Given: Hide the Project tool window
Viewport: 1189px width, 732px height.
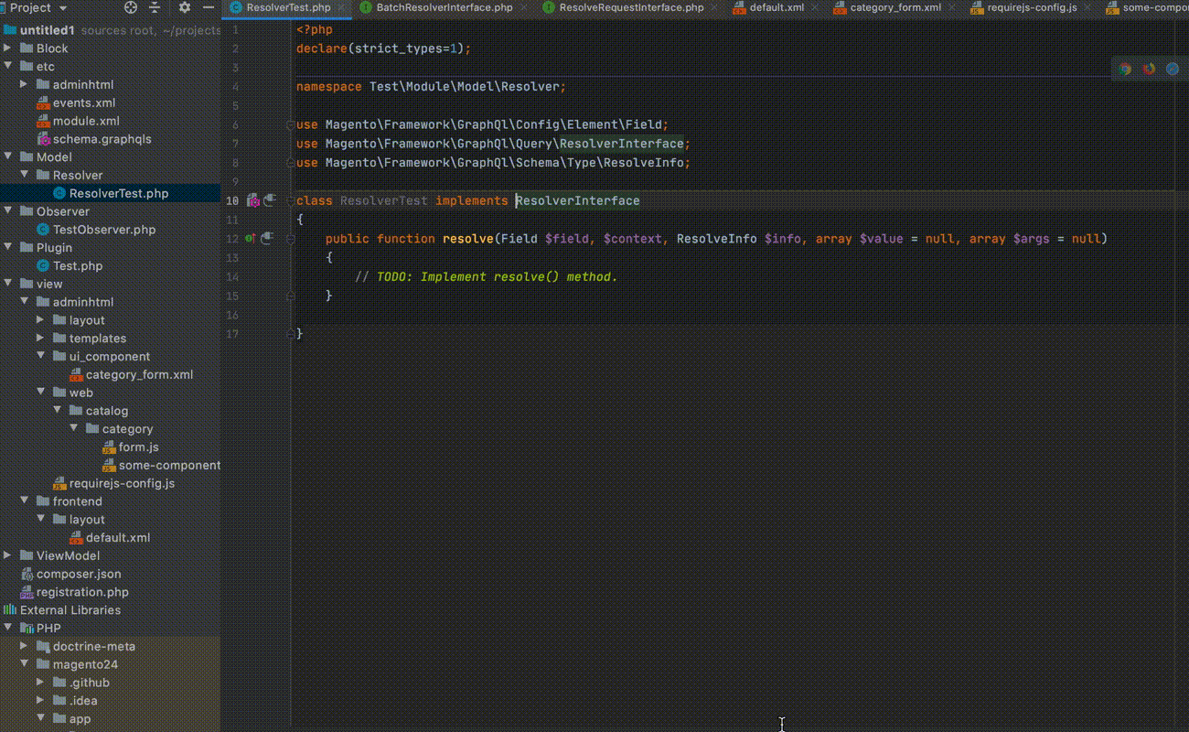Looking at the screenshot, I should click(x=209, y=7).
